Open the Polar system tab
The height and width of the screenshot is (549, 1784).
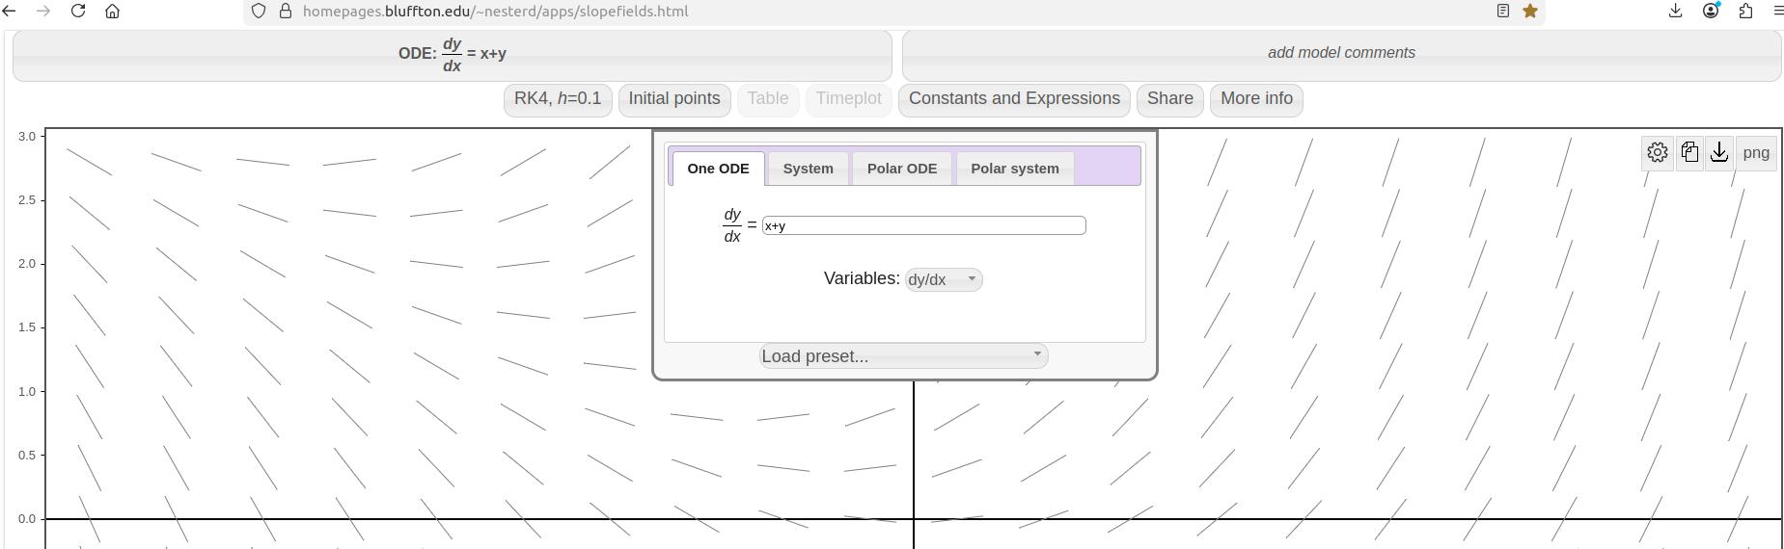(x=1014, y=169)
